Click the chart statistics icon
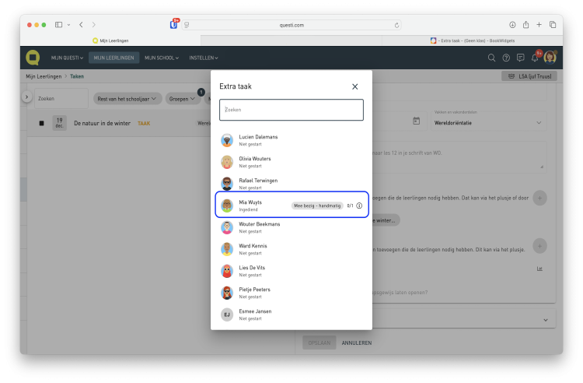This screenshot has width=583, height=383. [x=539, y=269]
